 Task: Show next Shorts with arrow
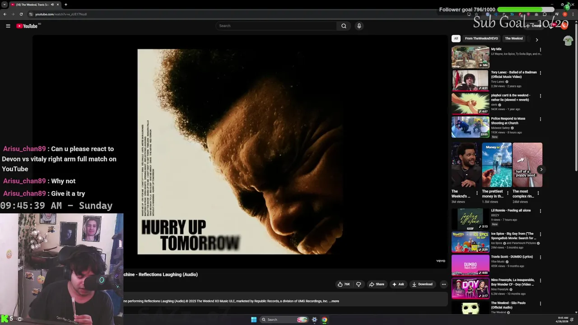click(x=541, y=170)
